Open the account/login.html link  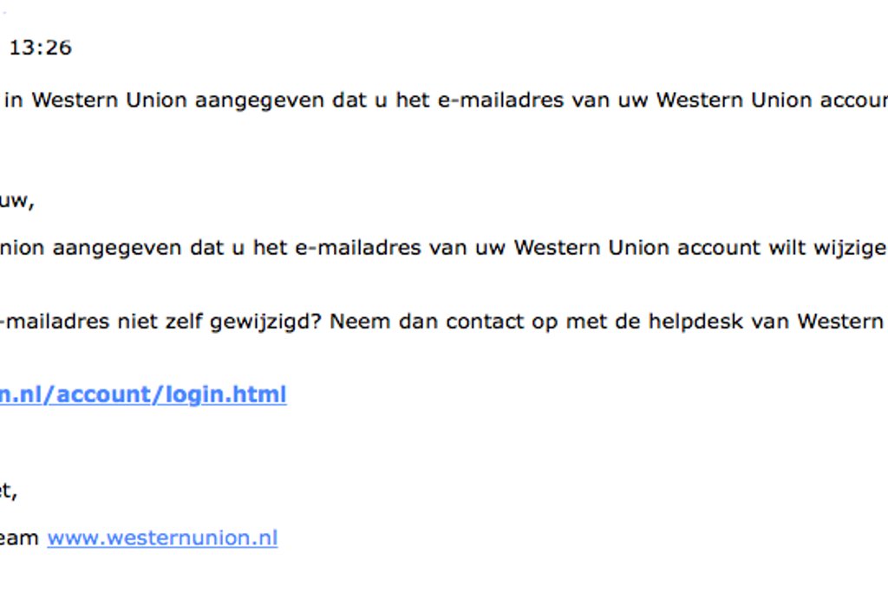[x=143, y=395]
